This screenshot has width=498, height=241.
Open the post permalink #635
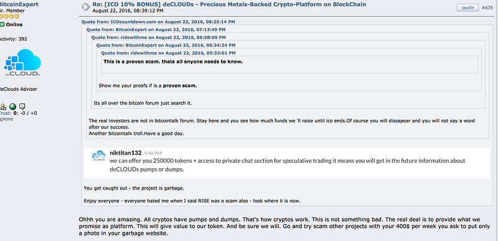tap(487, 7)
